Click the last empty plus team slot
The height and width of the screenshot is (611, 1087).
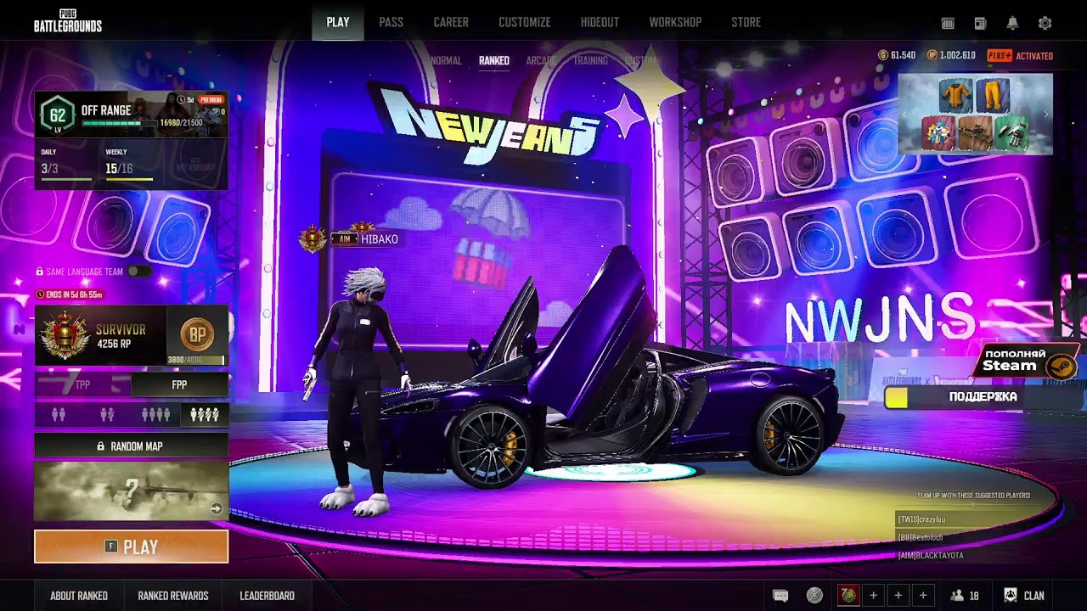click(923, 596)
